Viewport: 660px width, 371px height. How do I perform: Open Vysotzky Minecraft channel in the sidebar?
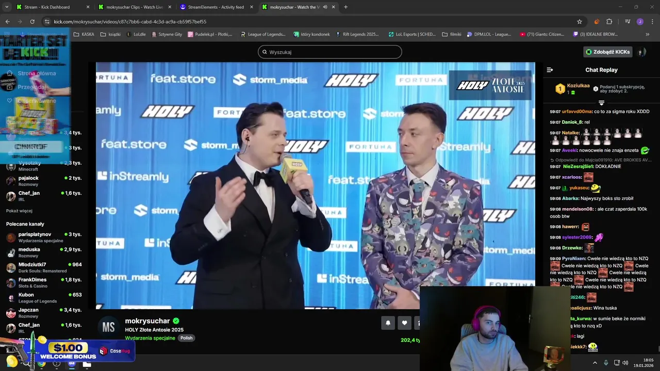[x=44, y=166]
